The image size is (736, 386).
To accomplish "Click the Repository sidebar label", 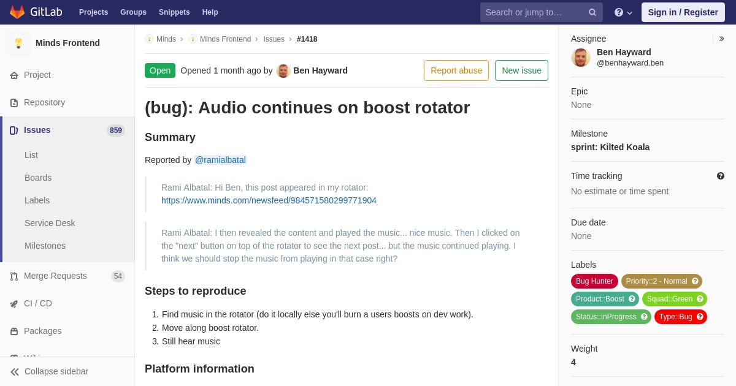I will pyautogui.click(x=44, y=102).
